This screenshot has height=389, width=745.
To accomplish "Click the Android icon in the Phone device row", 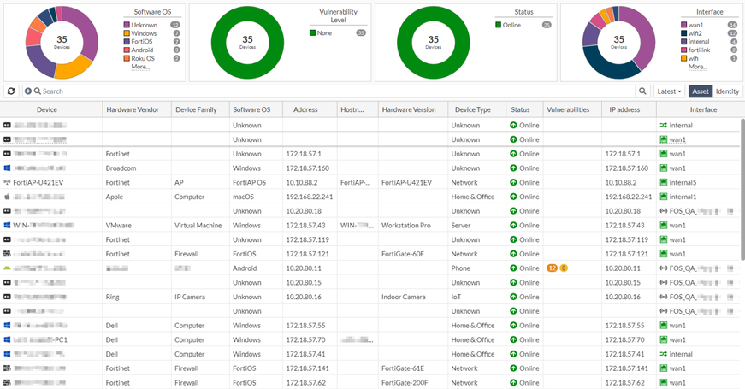I will (x=7, y=268).
